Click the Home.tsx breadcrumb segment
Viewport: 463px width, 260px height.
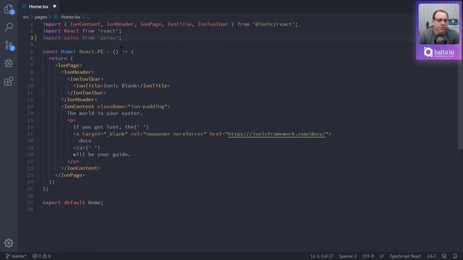[70, 17]
